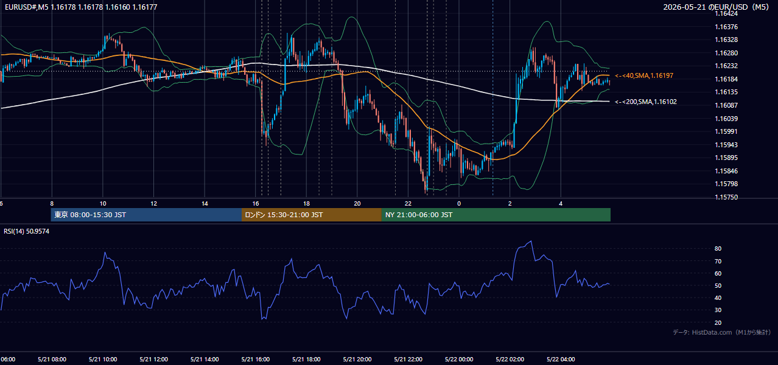Select the ロンドン 15:30-21:00 JST session bar

point(312,215)
